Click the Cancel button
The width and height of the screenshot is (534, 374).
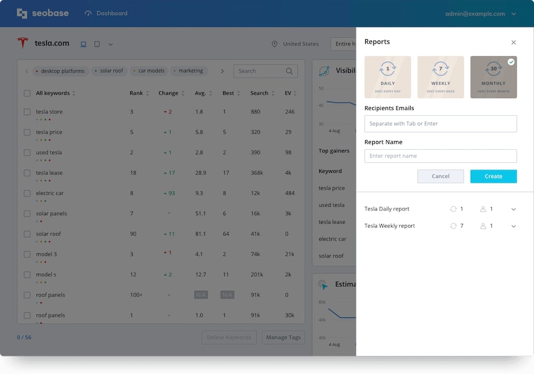point(441,176)
